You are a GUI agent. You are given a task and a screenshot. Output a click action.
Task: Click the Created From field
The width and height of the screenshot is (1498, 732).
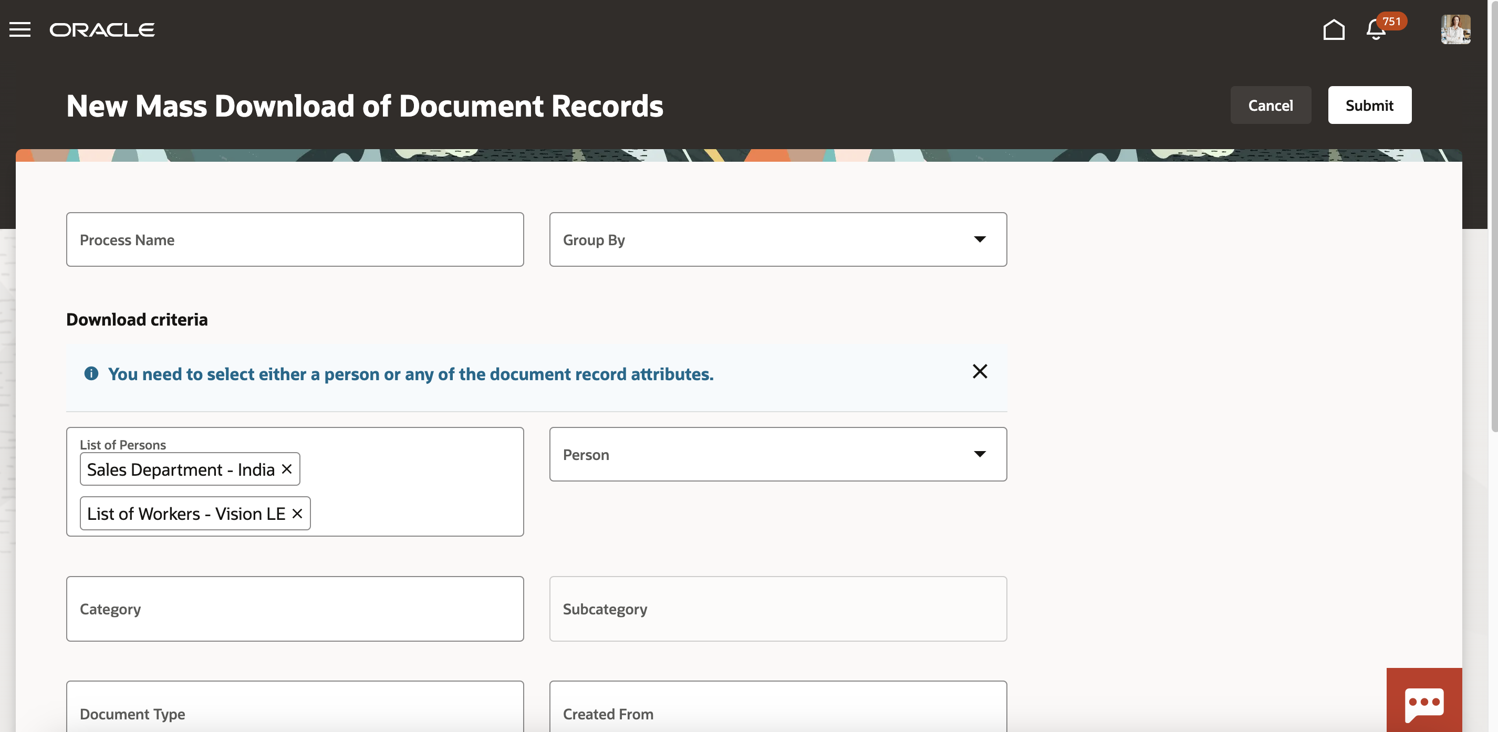point(777,713)
